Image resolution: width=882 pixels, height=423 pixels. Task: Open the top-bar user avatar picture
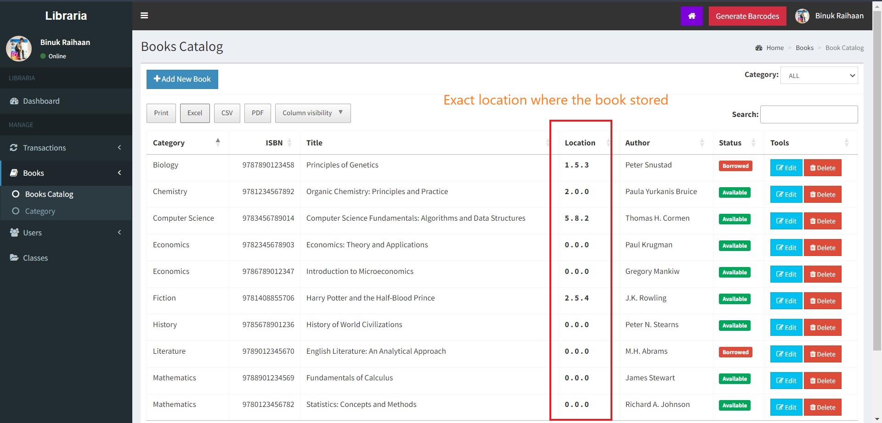(x=802, y=16)
